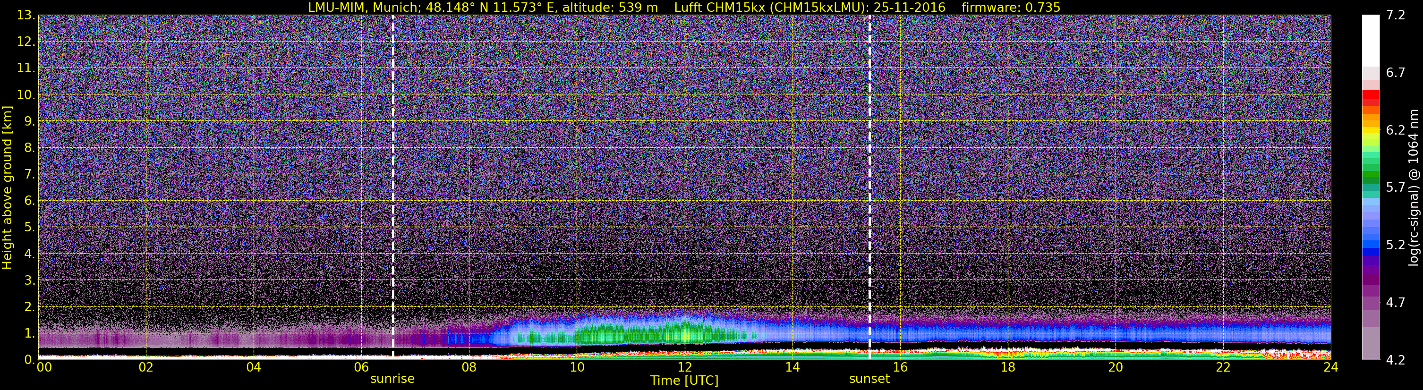Image resolution: width=1423 pixels, height=390 pixels.
Task: Click the height tick label '9.'
Action: tap(29, 121)
